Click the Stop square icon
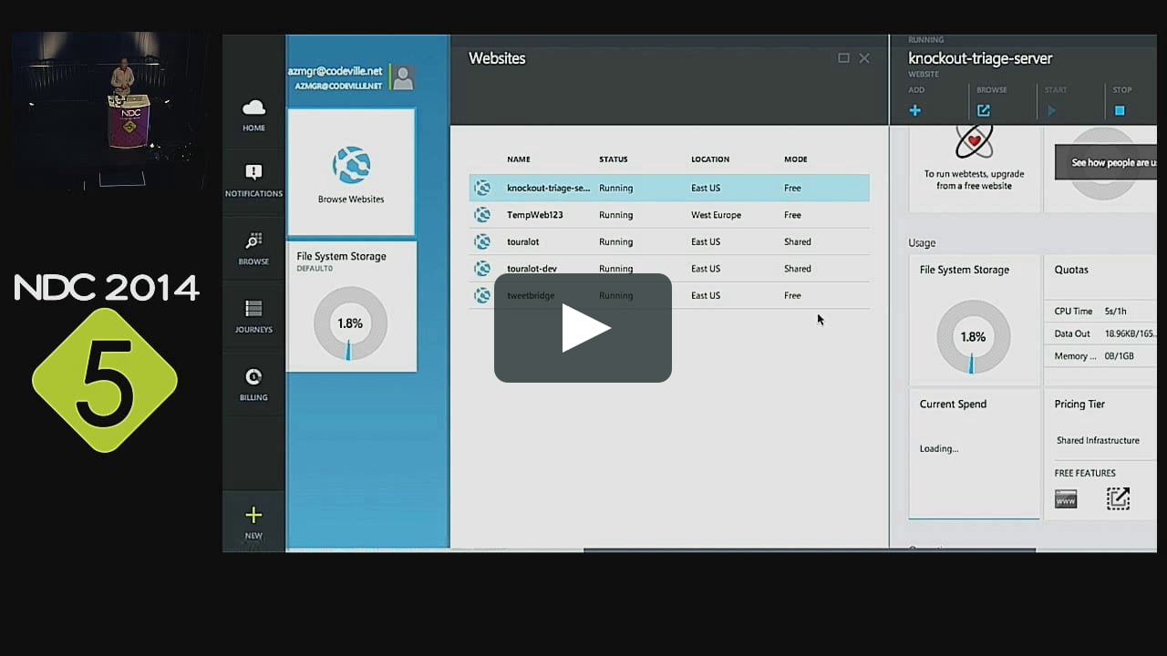Viewport: 1167px width, 656px height. (1120, 110)
